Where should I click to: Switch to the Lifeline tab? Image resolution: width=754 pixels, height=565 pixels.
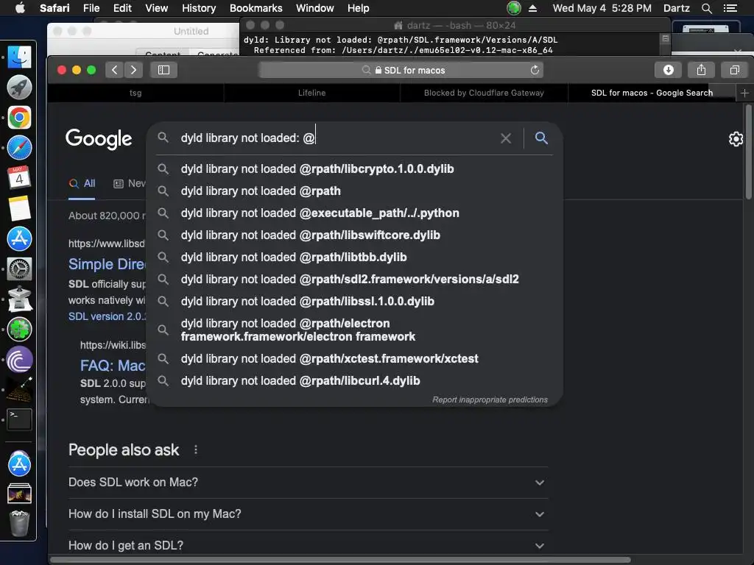click(x=311, y=93)
